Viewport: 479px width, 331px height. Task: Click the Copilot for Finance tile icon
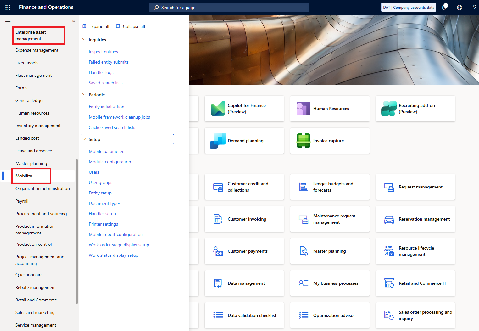(x=218, y=109)
